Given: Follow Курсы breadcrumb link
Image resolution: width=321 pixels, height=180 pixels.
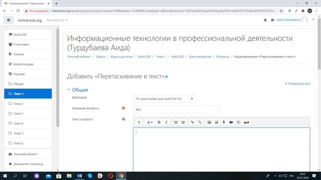Looking at the screenshot, I should click(x=101, y=56).
